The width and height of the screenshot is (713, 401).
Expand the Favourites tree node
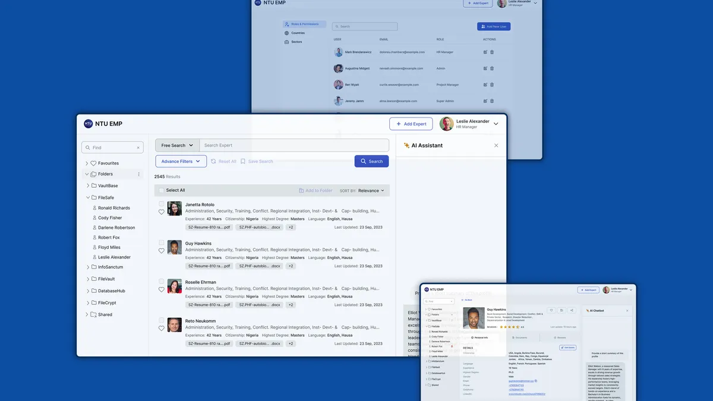coord(87,163)
